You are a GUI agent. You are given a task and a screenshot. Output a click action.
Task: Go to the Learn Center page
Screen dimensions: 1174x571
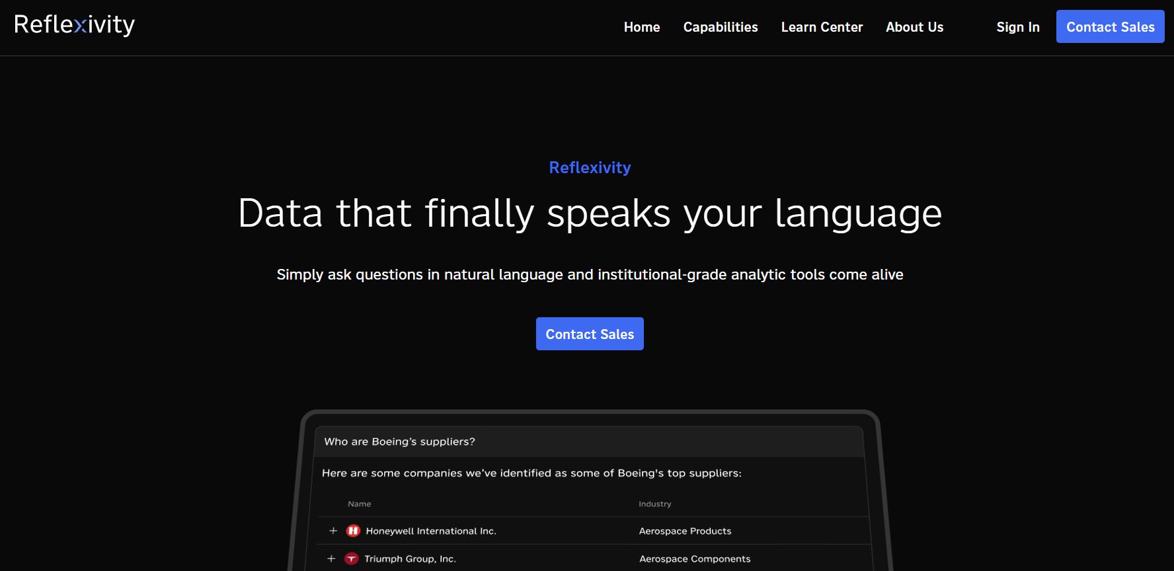822,27
